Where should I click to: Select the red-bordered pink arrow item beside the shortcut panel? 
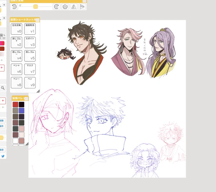[x=2, y=68]
